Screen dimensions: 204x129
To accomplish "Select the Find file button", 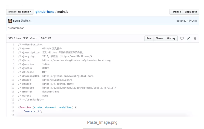I will 176,12.
